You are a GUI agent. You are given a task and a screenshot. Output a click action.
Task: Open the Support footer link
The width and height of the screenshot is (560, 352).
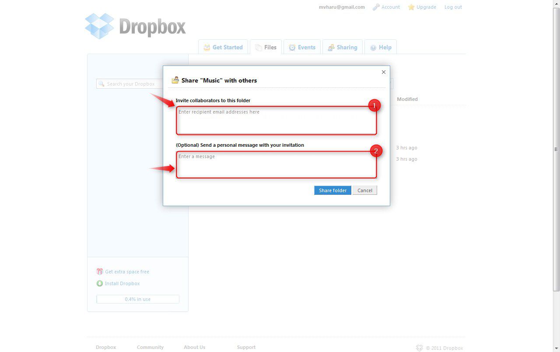(246, 347)
